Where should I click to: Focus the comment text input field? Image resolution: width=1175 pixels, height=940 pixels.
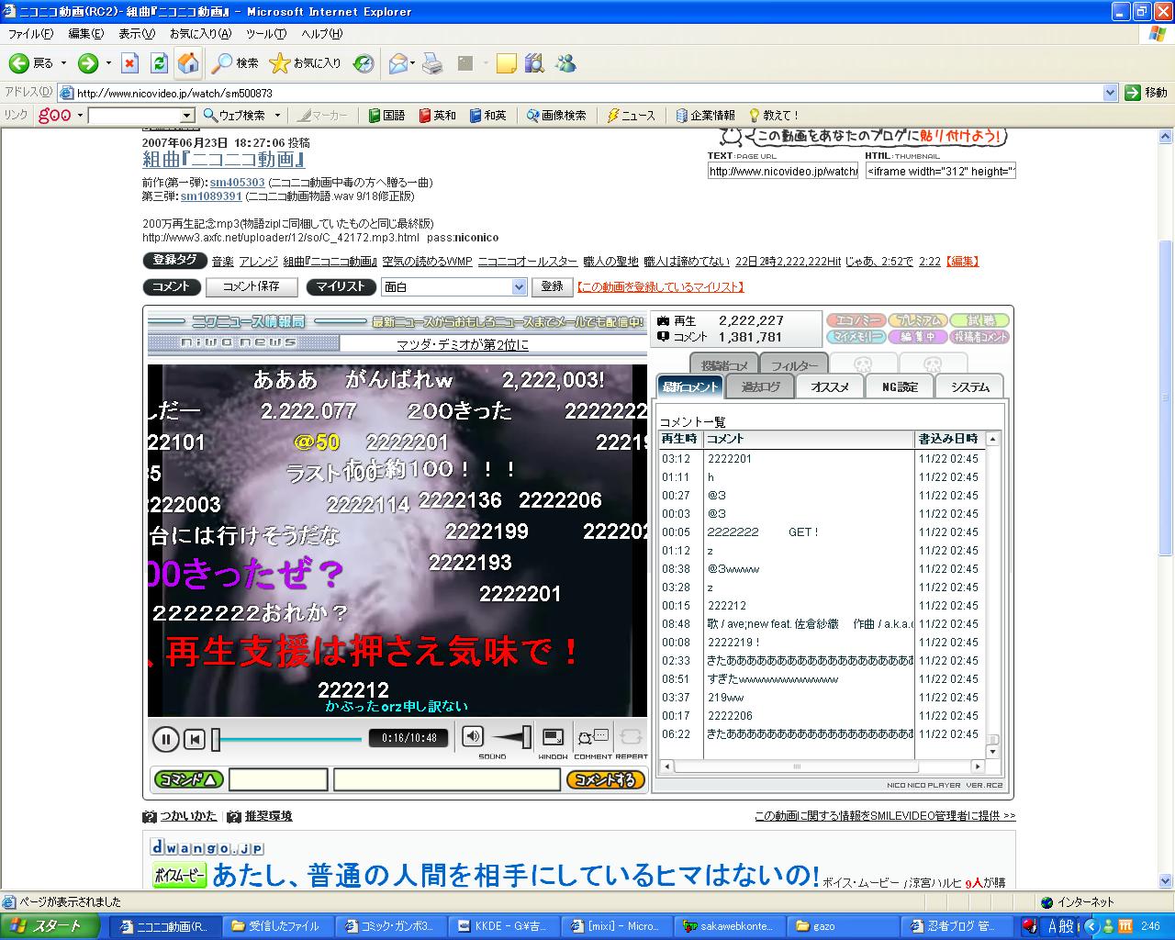click(x=447, y=780)
